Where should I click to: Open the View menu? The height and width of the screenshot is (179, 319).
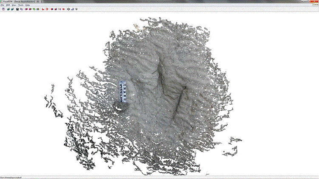point(14,5)
